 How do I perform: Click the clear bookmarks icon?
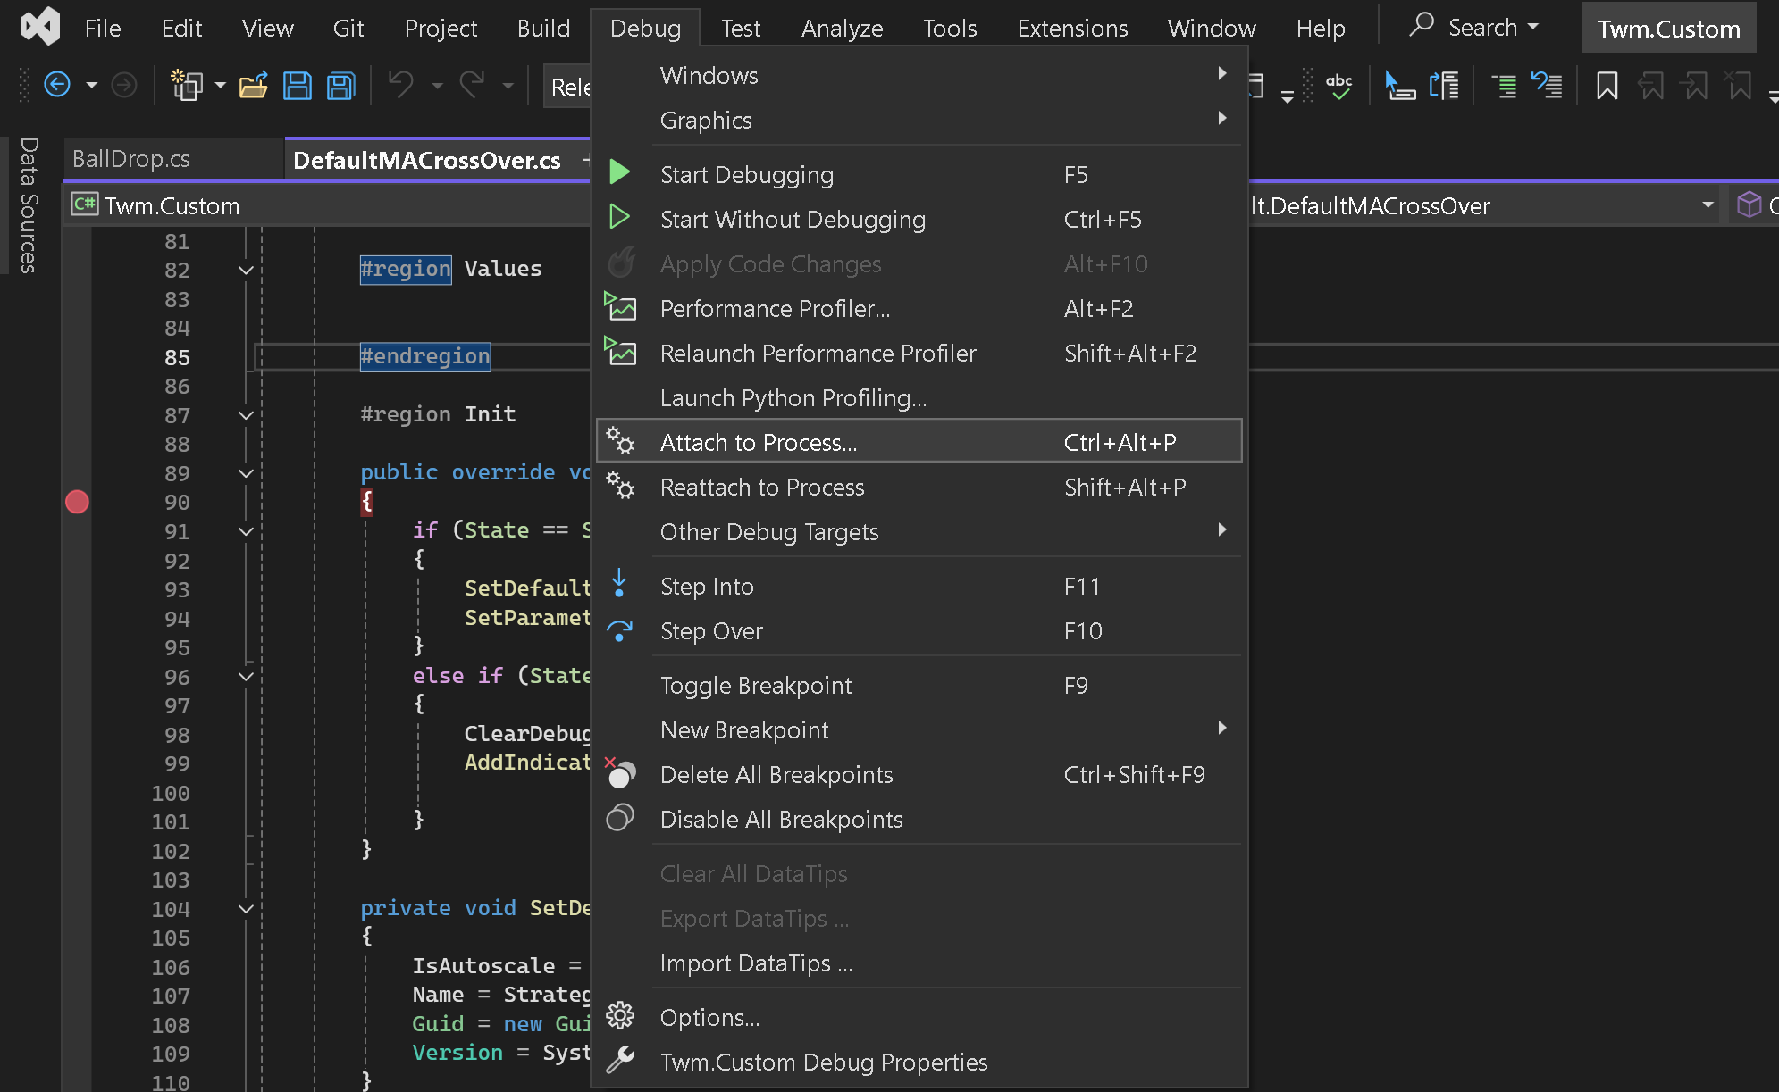click(x=1738, y=86)
